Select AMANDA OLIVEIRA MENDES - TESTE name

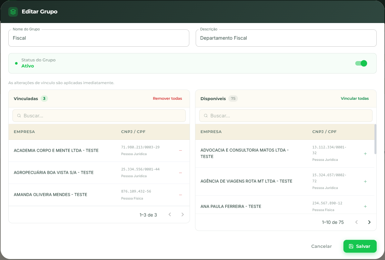click(x=51, y=195)
